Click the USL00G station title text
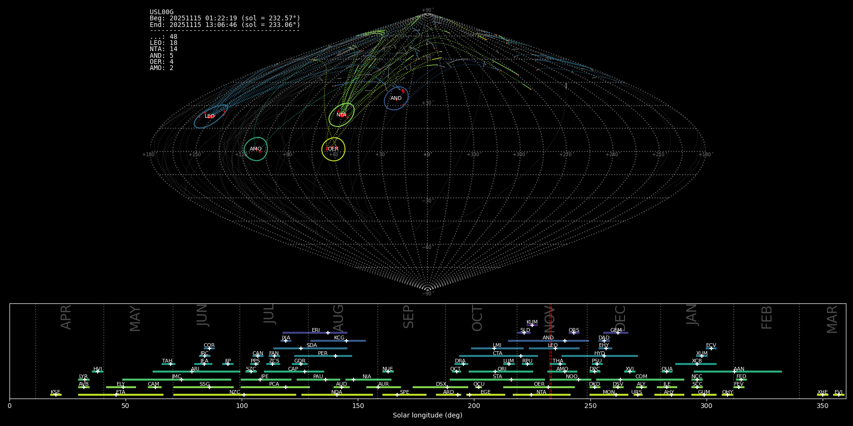The width and height of the screenshot is (853, 426). (x=162, y=12)
